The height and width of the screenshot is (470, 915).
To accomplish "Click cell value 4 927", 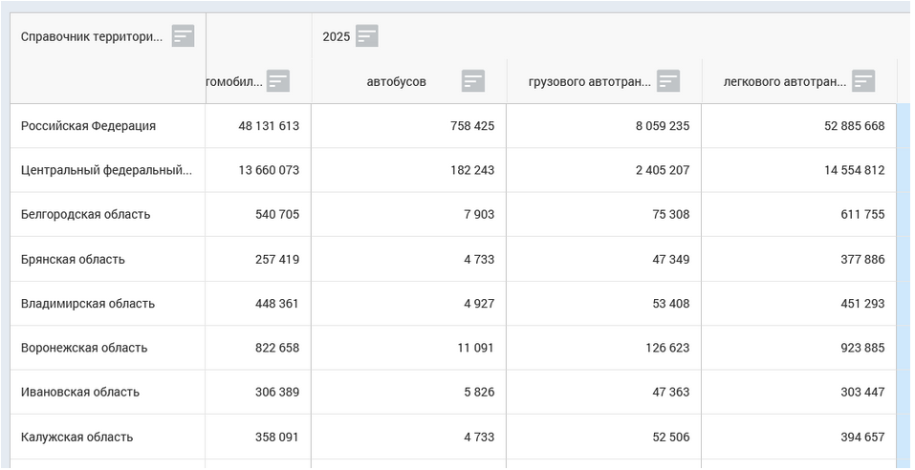I will [x=480, y=304].
